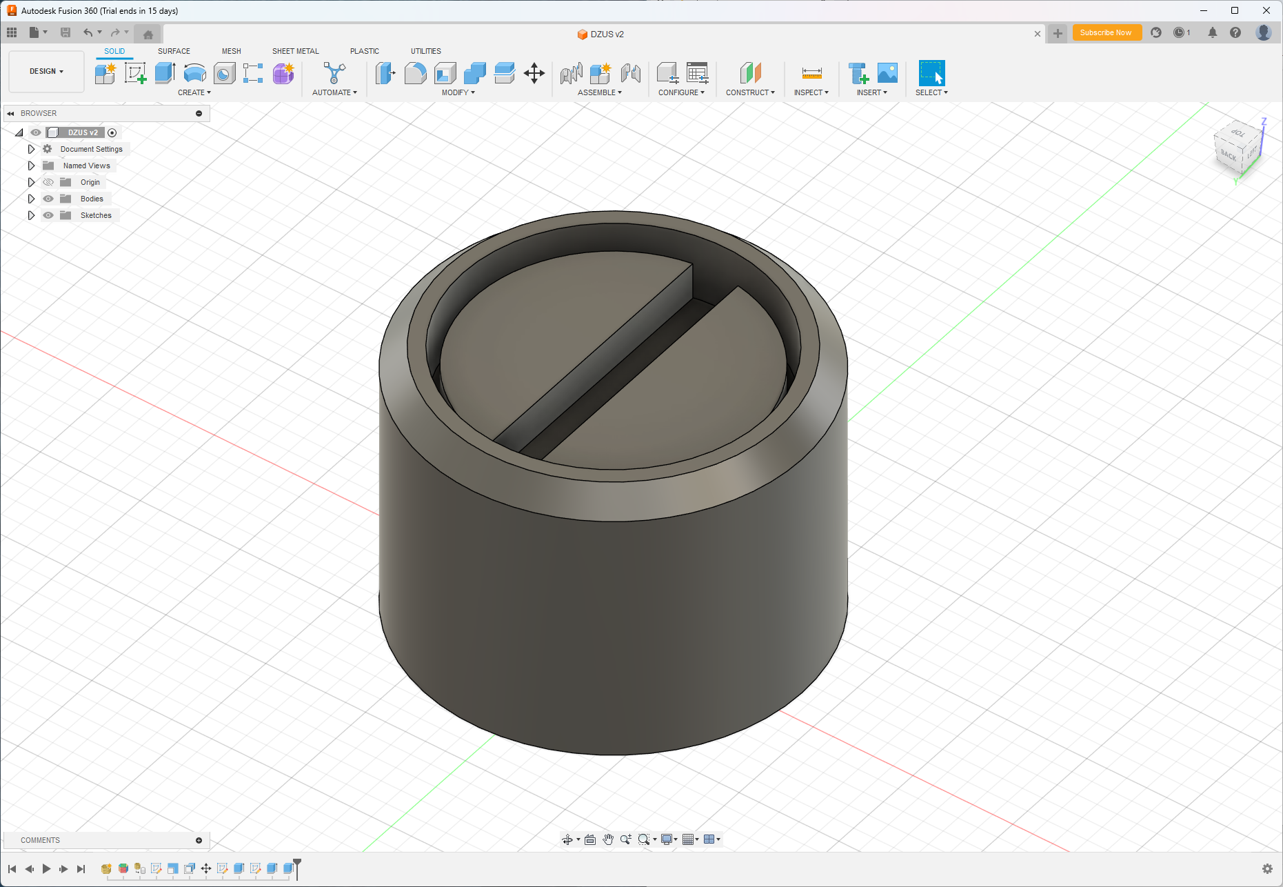Click the Undo arrow

(x=88, y=32)
